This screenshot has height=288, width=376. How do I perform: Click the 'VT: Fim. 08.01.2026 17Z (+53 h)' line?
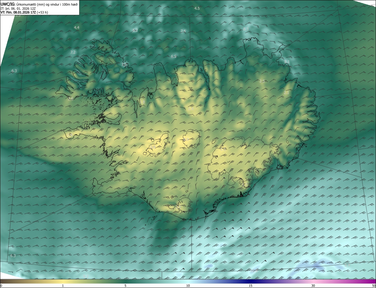pyautogui.click(x=24, y=12)
